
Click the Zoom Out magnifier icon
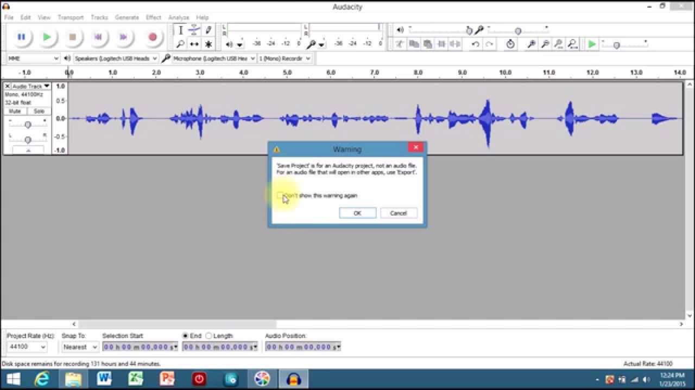[545, 44]
